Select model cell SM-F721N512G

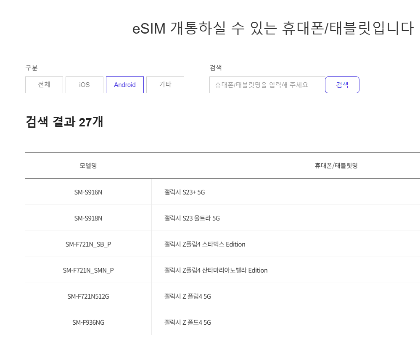pos(88,297)
